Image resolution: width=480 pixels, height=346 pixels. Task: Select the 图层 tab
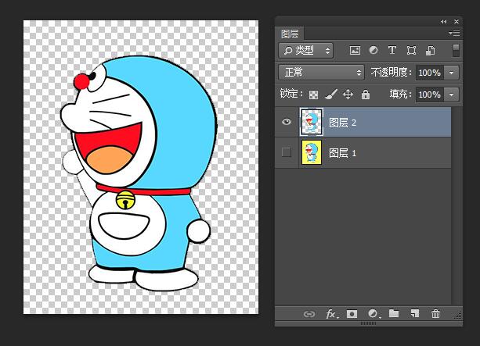(x=290, y=34)
